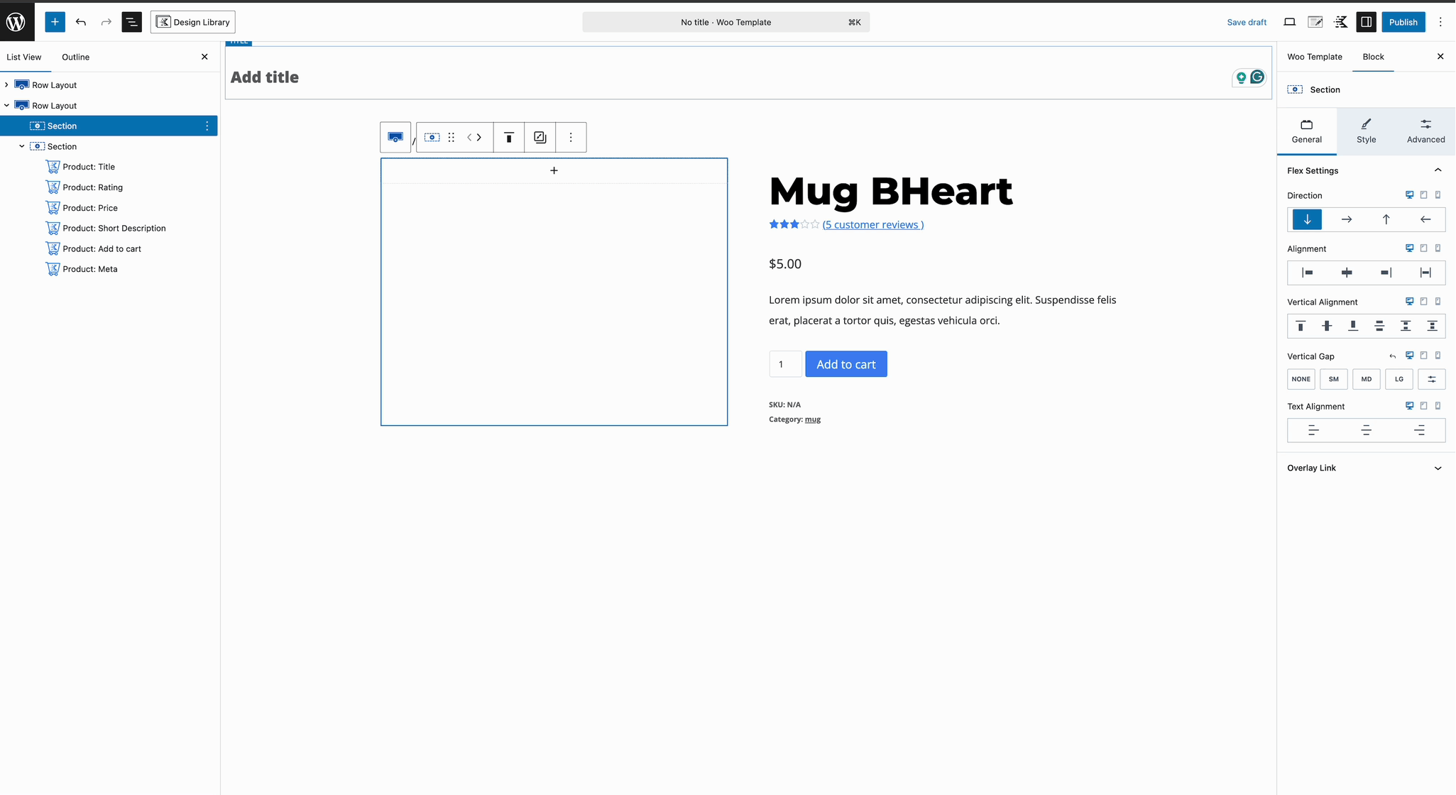Click the Redo arrow in the top toolbar
This screenshot has width=1456, height=795.
coord(106,22)
